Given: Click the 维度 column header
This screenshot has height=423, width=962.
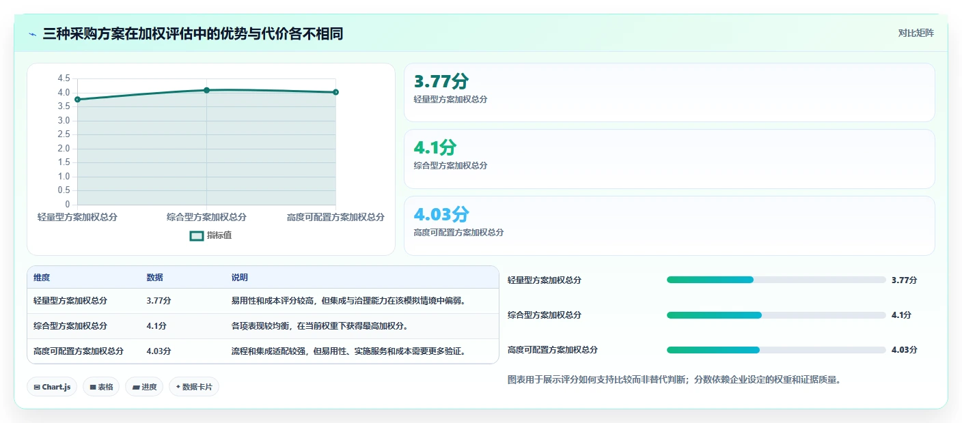Looking at the screenshot, I should 42,278.
